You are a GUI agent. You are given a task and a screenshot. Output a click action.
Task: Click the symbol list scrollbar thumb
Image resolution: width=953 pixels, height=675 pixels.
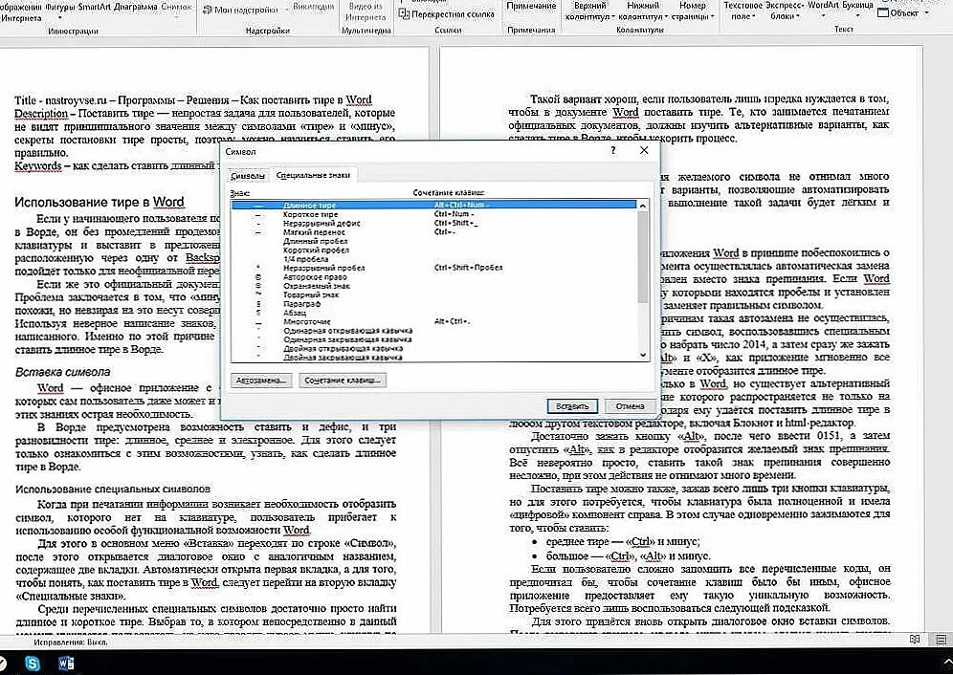click(643, 256)
